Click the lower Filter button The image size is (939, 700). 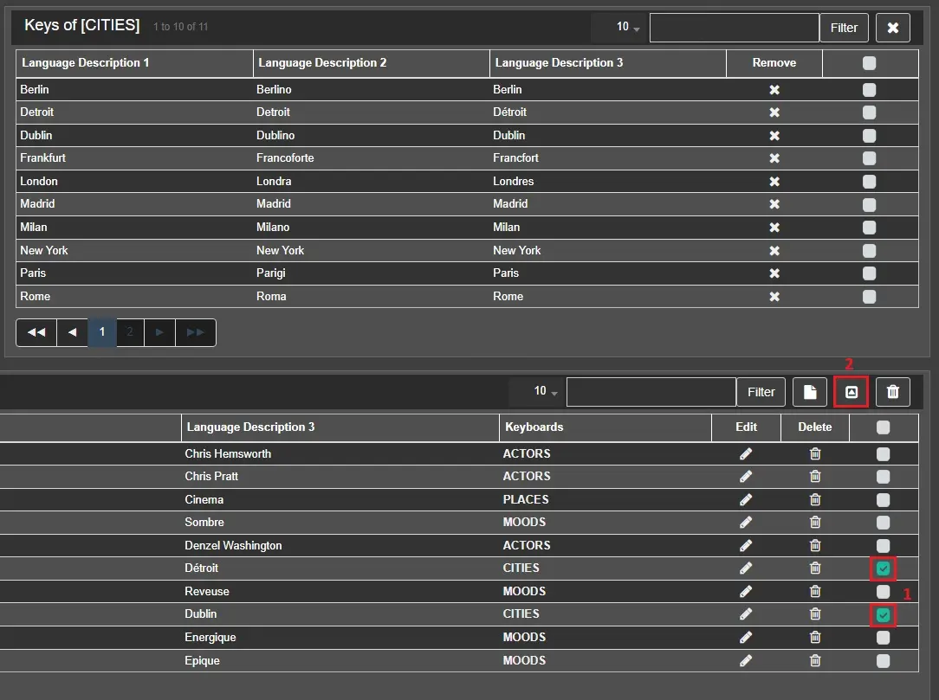pos(761,392)
